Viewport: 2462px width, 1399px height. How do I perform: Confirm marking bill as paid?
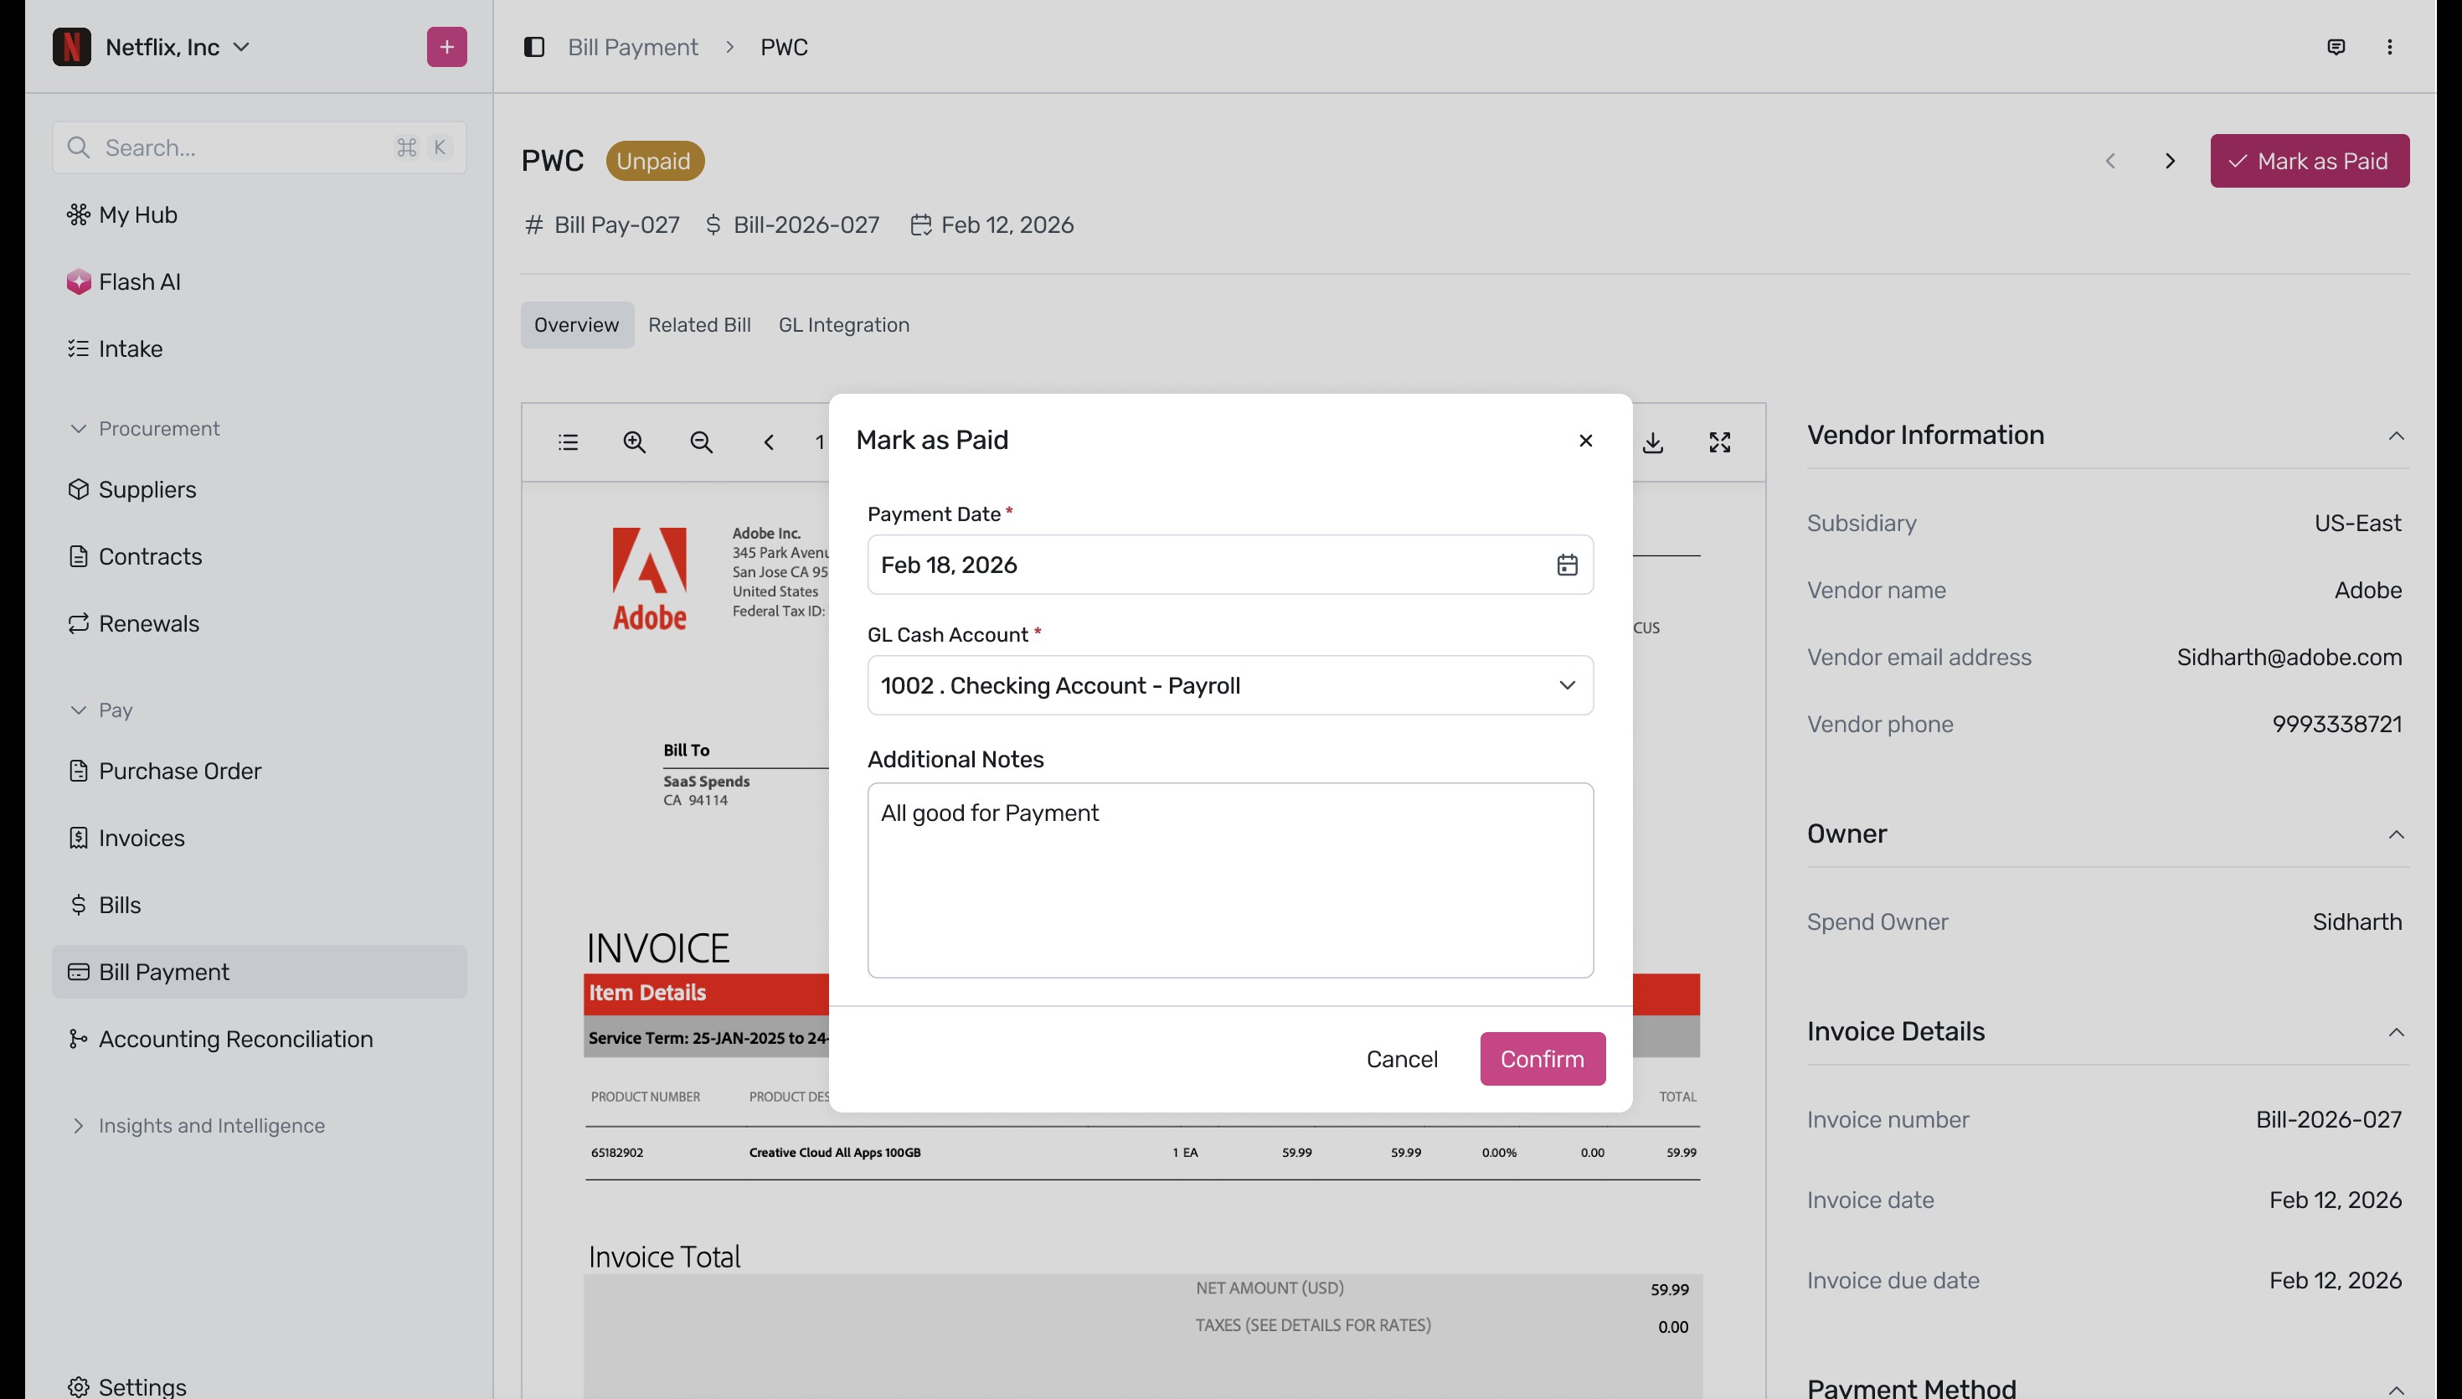pyautogui.click(x=1543, y=1059)
